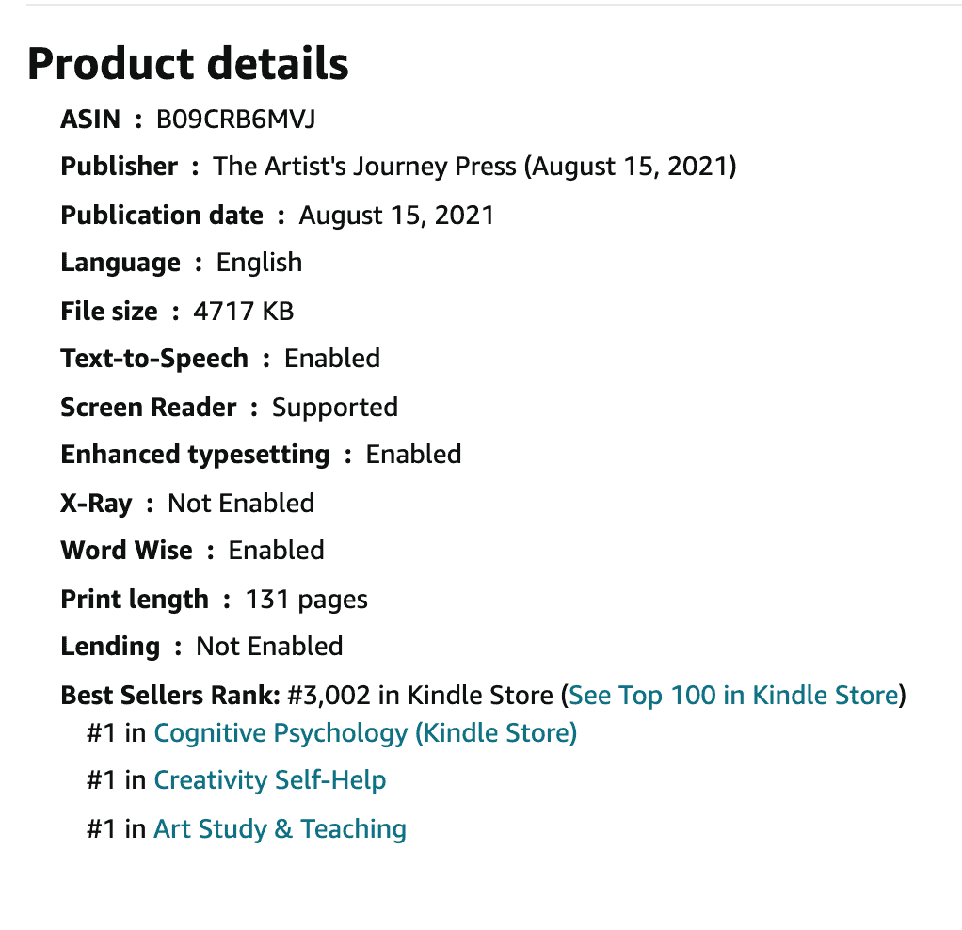Click the File size value 4717 KB
This screenshot has width=962, height=930.
point(244,311)
